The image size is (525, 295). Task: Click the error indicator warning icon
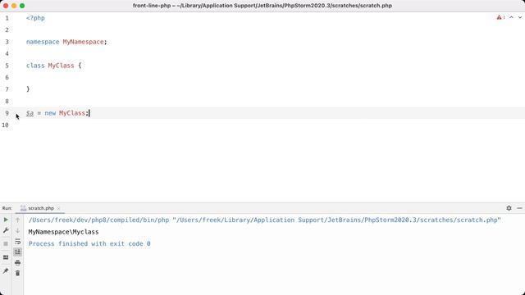point(499,17)
